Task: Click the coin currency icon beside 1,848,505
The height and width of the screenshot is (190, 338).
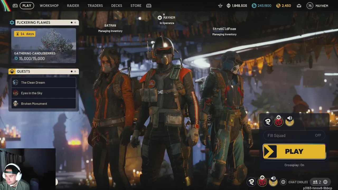Action: 228,6
